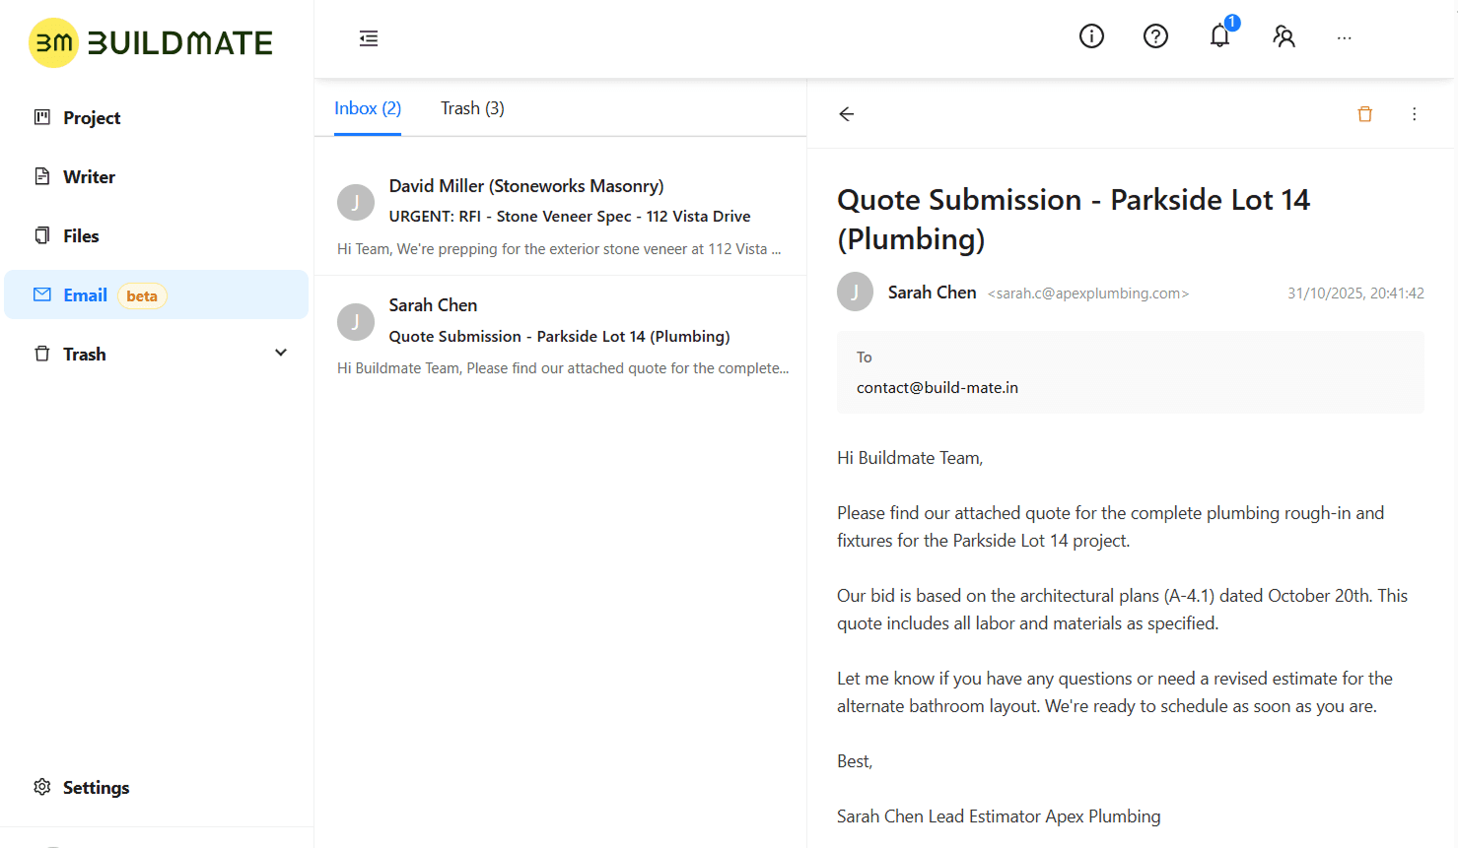This screenshot has height=848, width=1458.
Task: Click Sarah Chen's avatar in inbox list
Action: [x=356, y=321]
